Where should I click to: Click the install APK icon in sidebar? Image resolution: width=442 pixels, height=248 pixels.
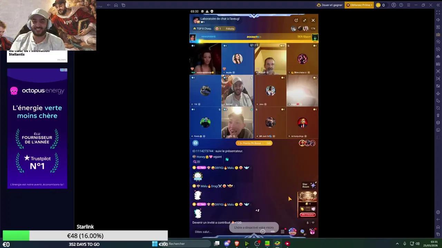438,64
